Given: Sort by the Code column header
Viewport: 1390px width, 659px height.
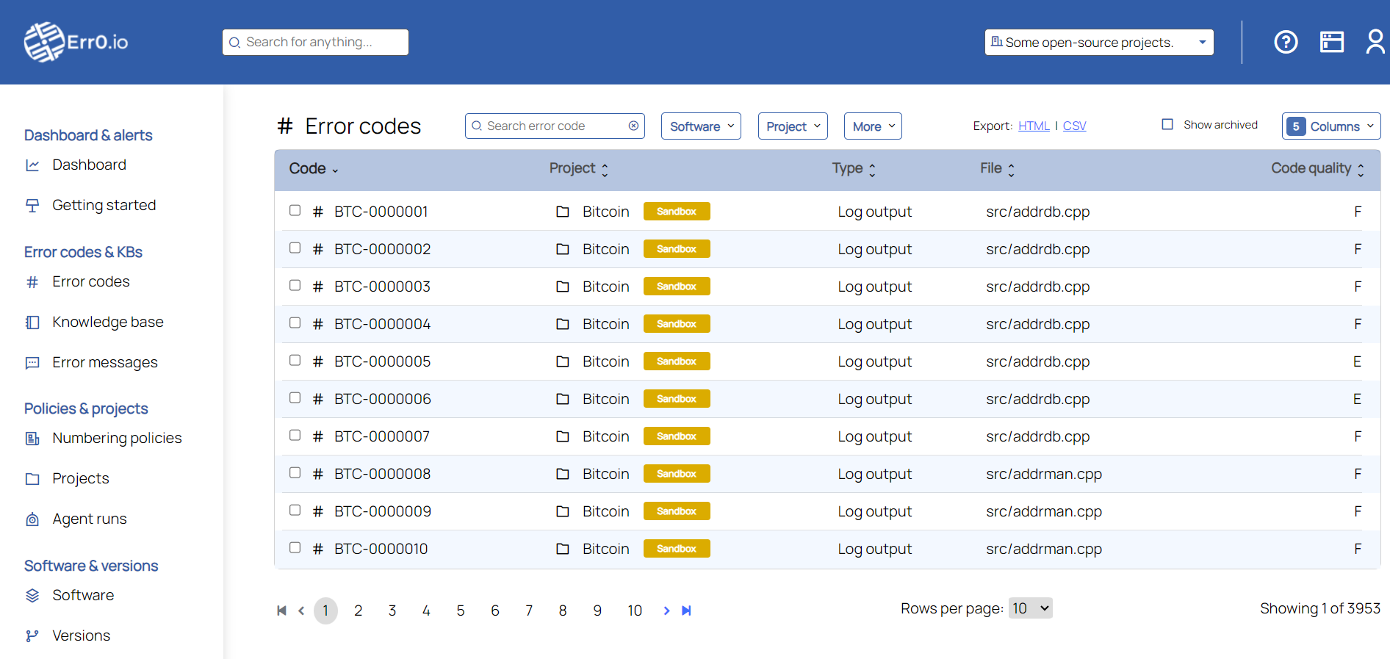Looking at the screenshot, I should pyautogui.click(x=314, y=169).
